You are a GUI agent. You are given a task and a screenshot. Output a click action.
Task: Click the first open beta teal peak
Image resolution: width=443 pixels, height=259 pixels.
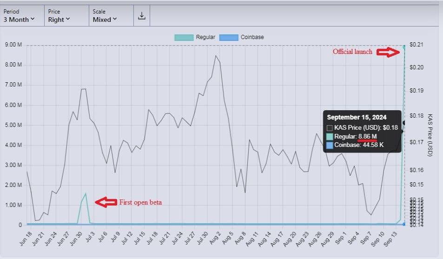tap(86, 194)
